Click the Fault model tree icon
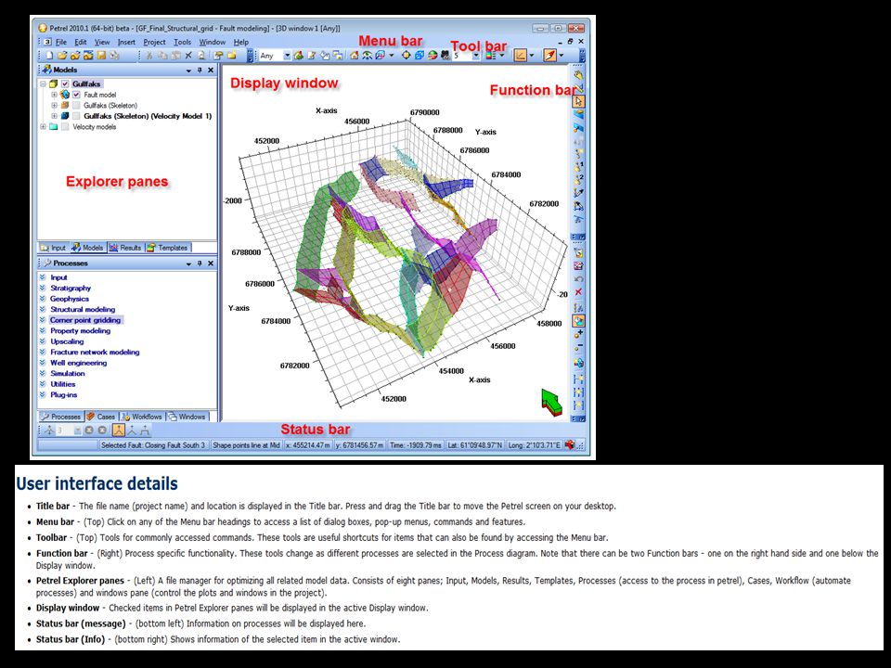This screenshot has width=891, height=668. (x=65, y=95)
